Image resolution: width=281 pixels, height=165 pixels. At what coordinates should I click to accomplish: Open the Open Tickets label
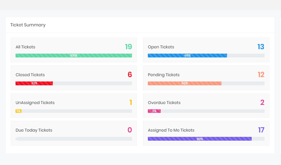[x=161, y=47]
